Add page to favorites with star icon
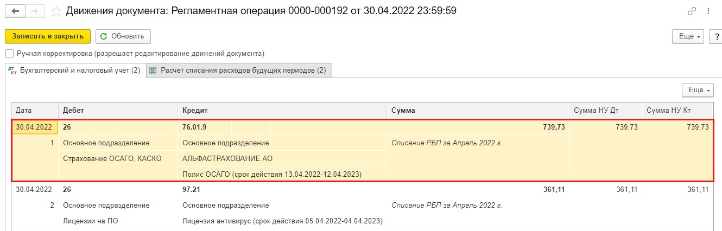Screen dimensions: 722x231 point(56,11)
